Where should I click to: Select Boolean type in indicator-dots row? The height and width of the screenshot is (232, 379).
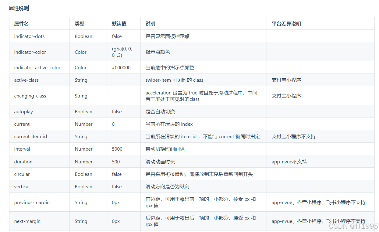click(x=83, y=36)
